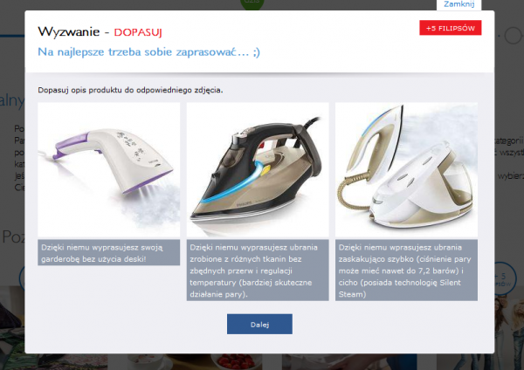Pick the description about different fabrics without temperature regulation

258,271
